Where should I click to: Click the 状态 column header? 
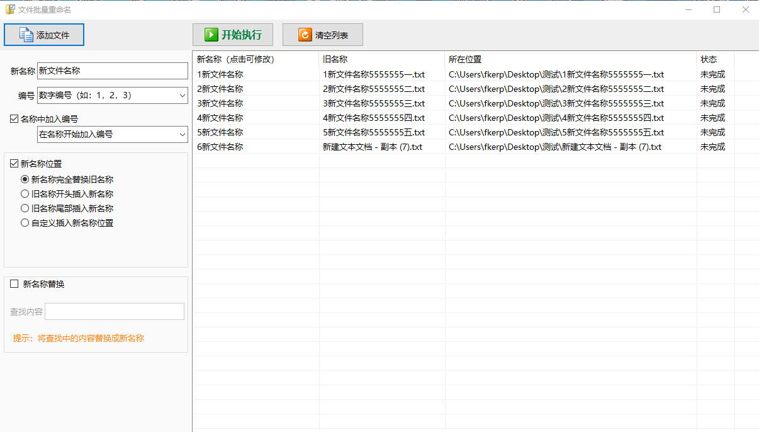click(x=715, y=60)
